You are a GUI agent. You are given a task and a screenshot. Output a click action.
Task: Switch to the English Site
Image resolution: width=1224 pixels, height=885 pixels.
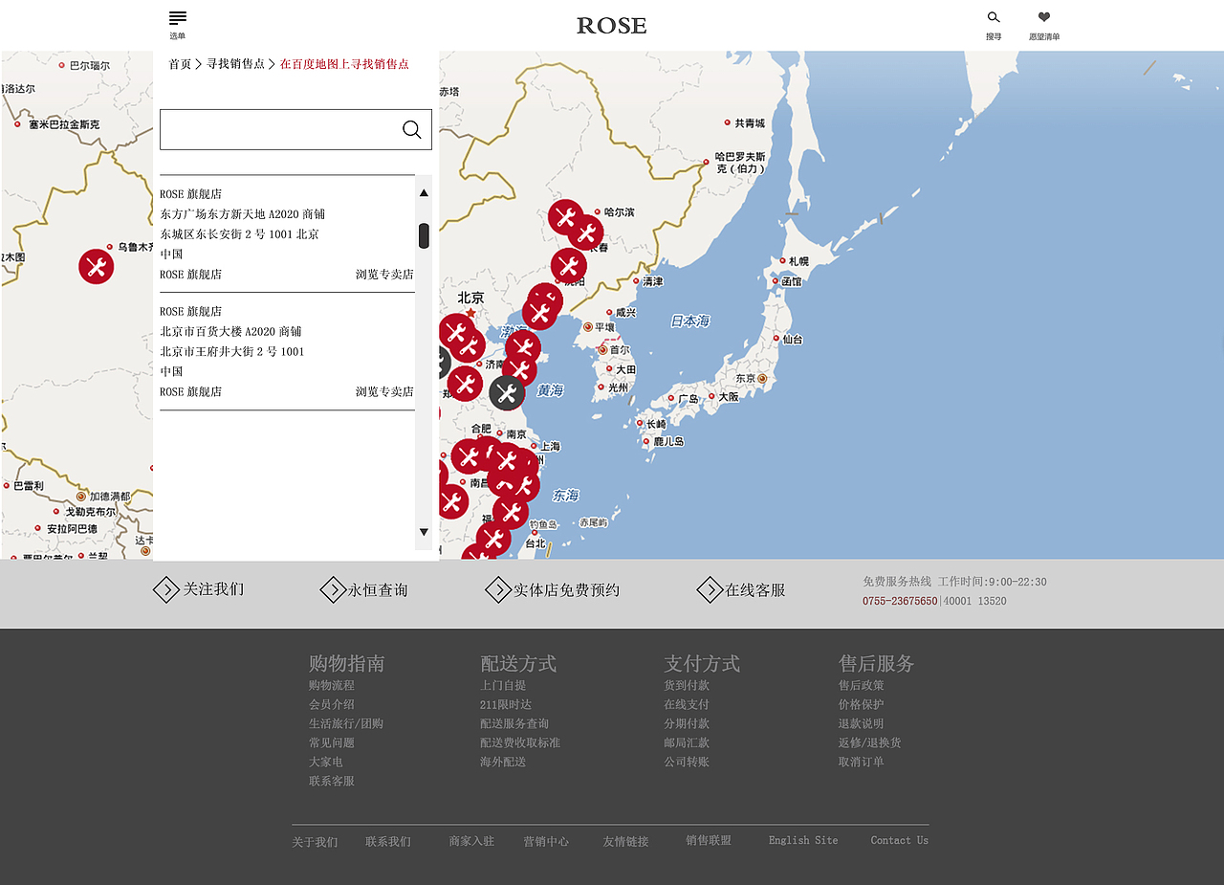click(x=803, y=840)
